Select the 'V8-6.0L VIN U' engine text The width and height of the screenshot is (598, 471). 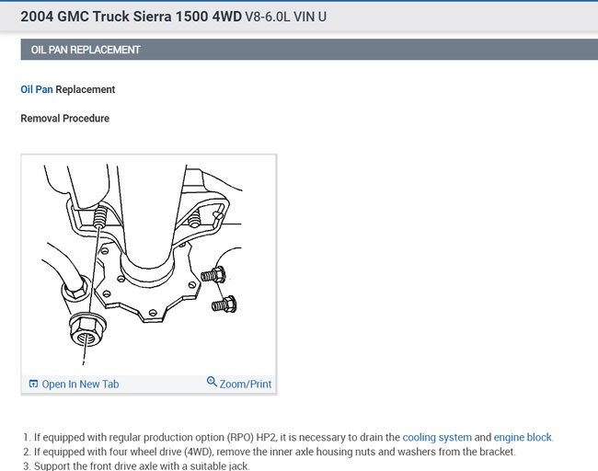pos(285,17)
